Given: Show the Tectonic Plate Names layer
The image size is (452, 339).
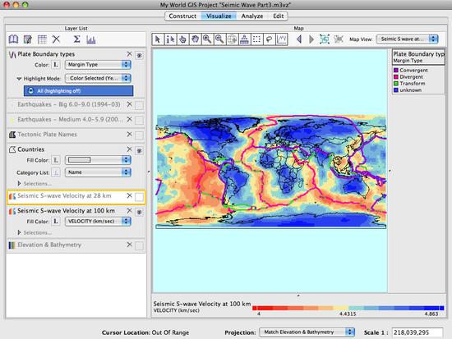Looking at the screenshot, I should tap(139, 135).
